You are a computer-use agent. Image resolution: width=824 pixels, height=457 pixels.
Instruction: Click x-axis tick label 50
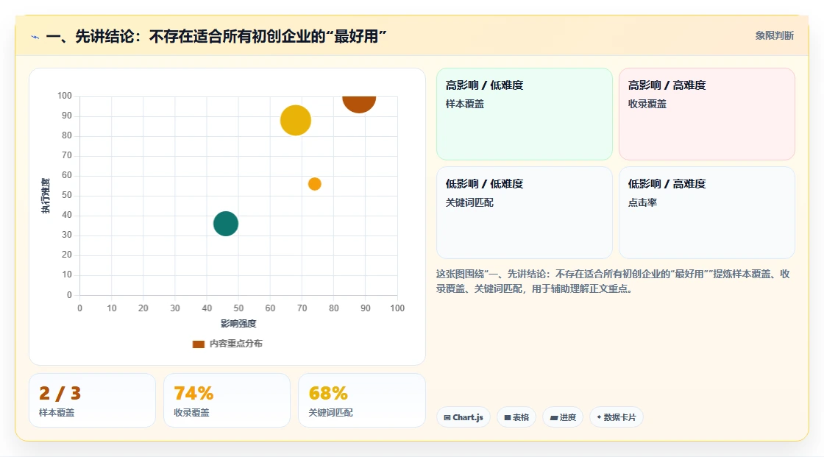click(238, 308)
